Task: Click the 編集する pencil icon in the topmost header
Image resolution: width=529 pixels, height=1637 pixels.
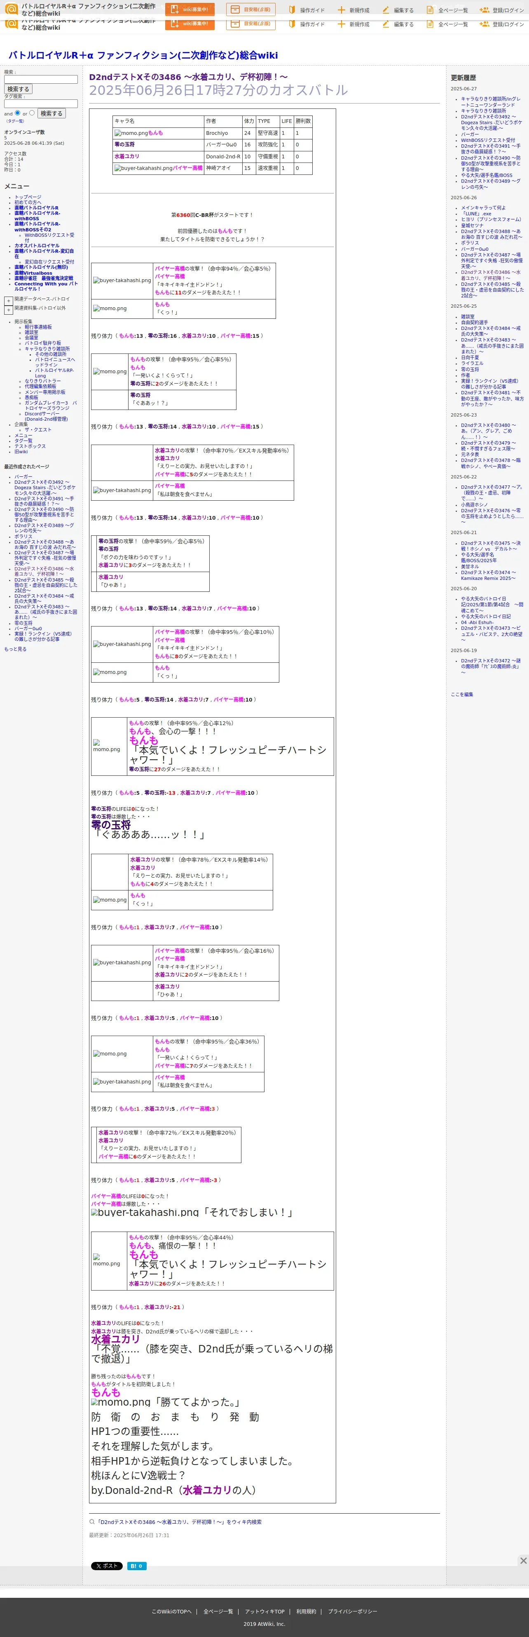Action: coord(386,10)
